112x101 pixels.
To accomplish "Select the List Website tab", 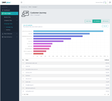I will (x=97, y=21).
